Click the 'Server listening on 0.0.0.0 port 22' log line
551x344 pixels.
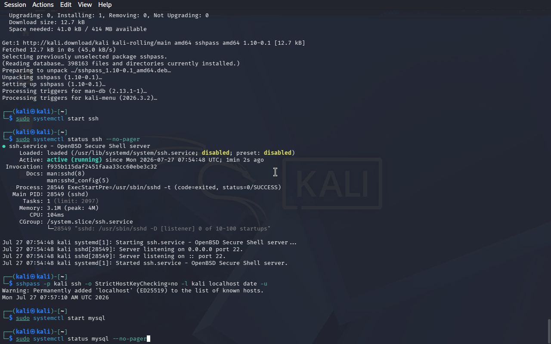click(x=123, y=249)
